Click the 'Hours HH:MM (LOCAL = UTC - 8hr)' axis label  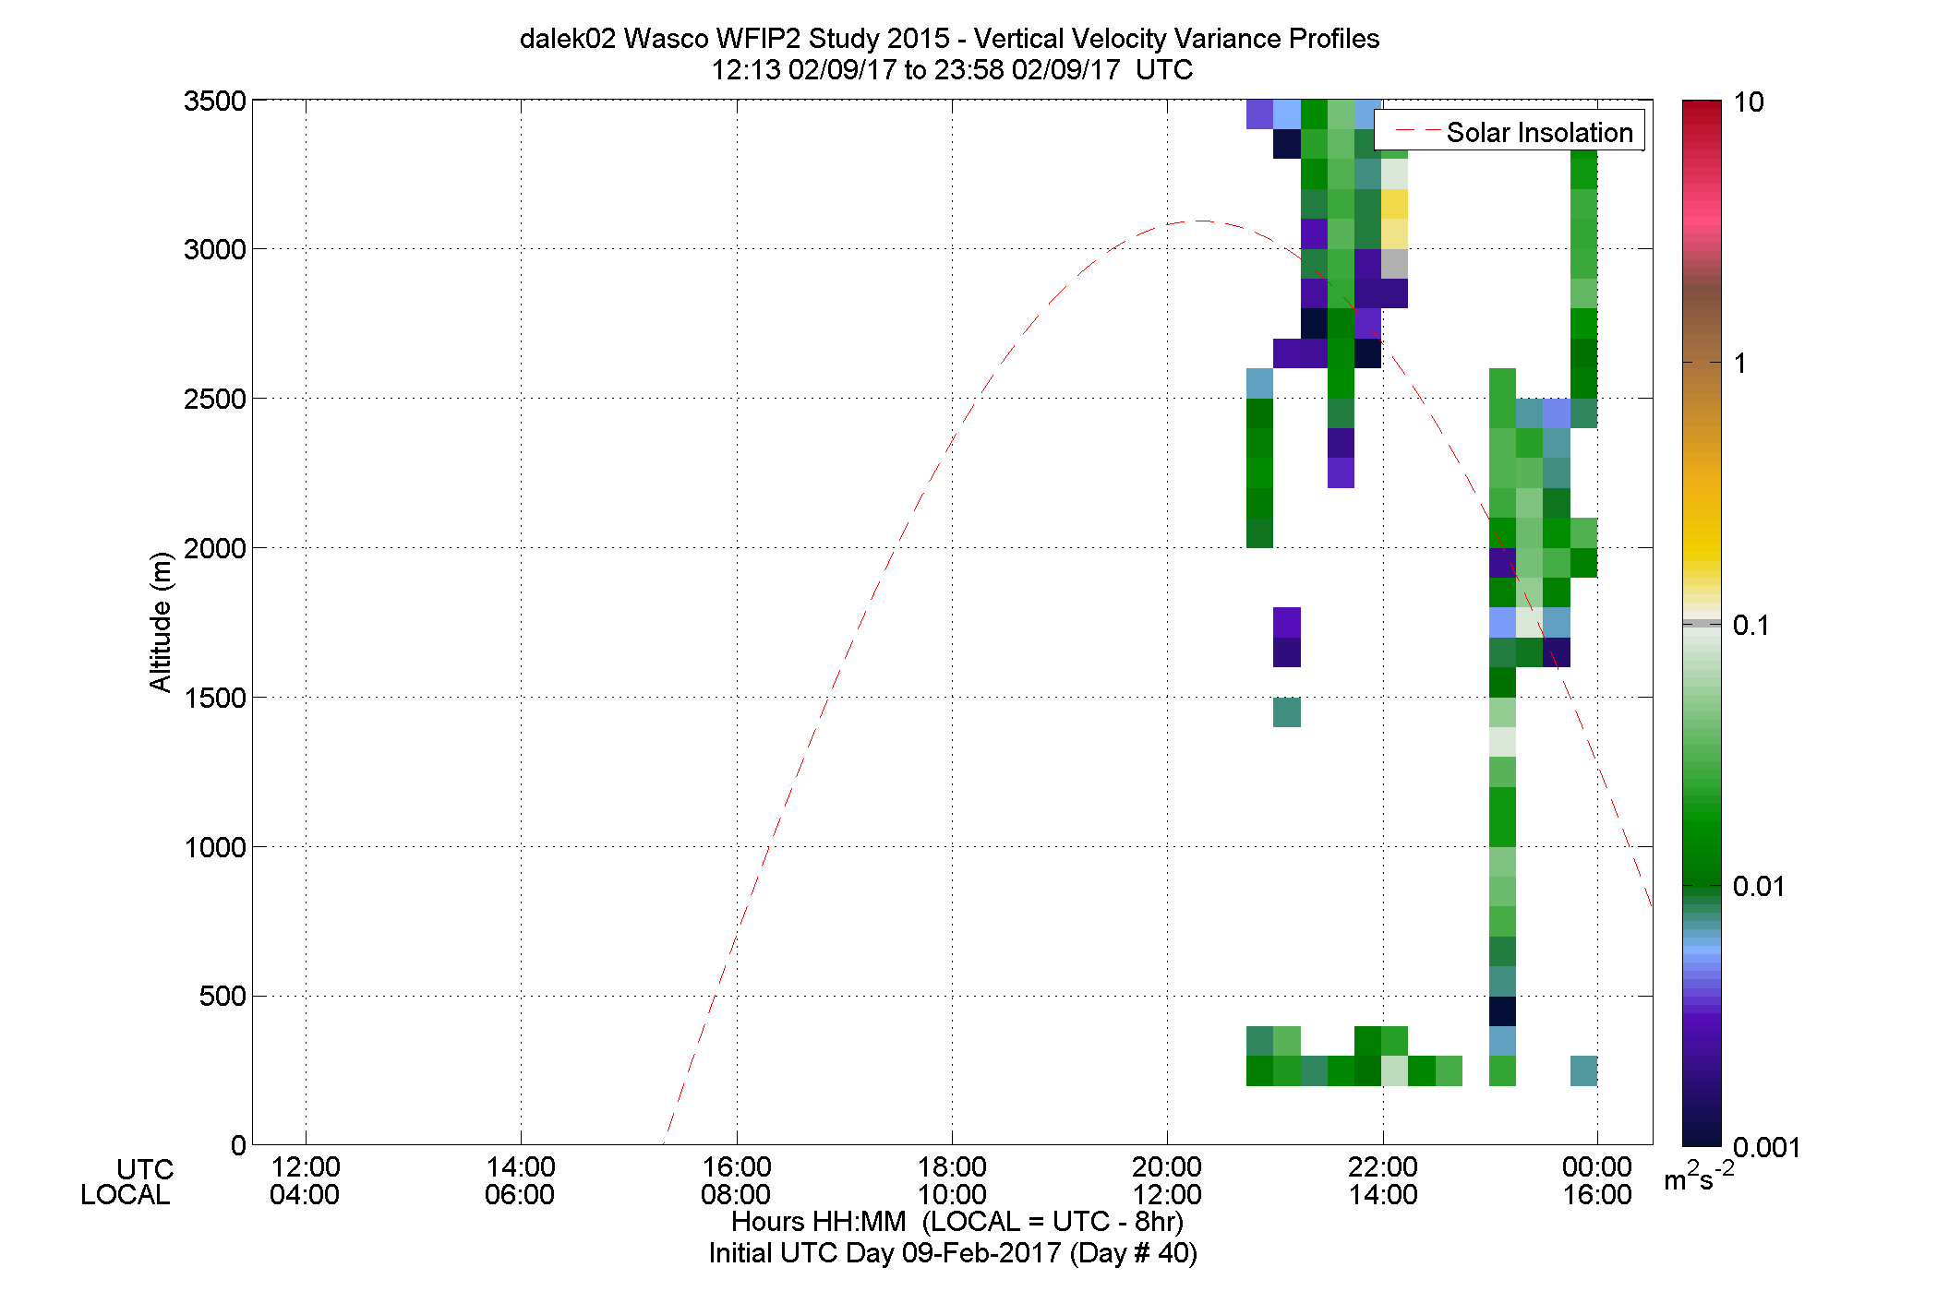(x=957, y=1223)
